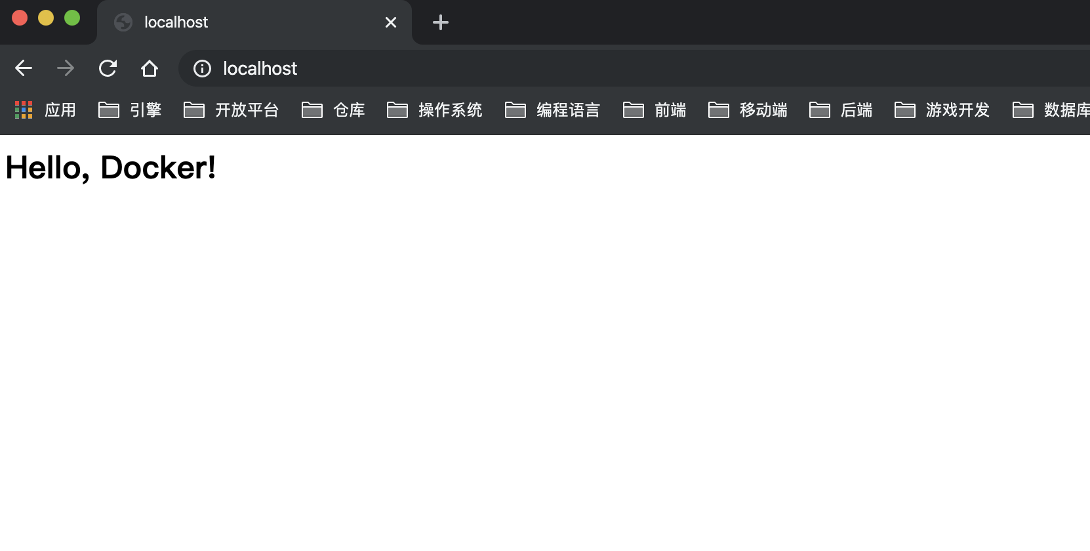
Task: Open the browser home page
Action: point(150,68)
